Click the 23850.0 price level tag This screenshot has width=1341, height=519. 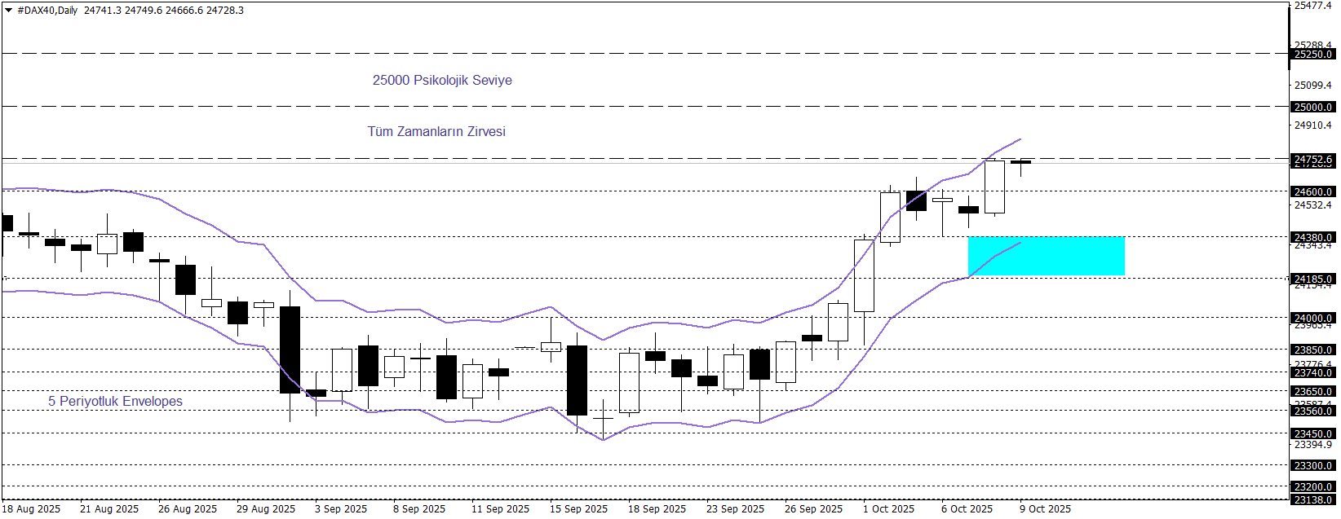tap(1312, 350)
